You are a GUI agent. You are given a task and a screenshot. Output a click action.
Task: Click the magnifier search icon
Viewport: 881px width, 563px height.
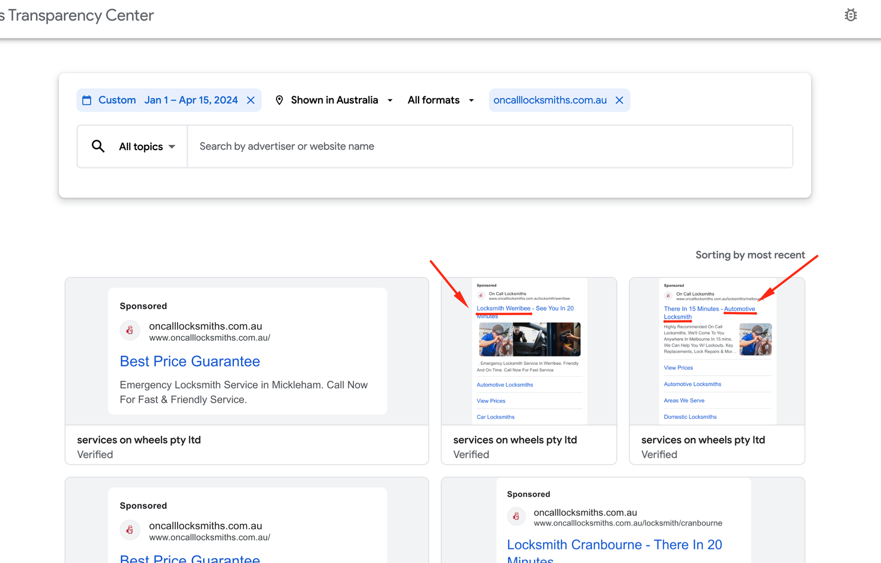[x=98, y=146]
